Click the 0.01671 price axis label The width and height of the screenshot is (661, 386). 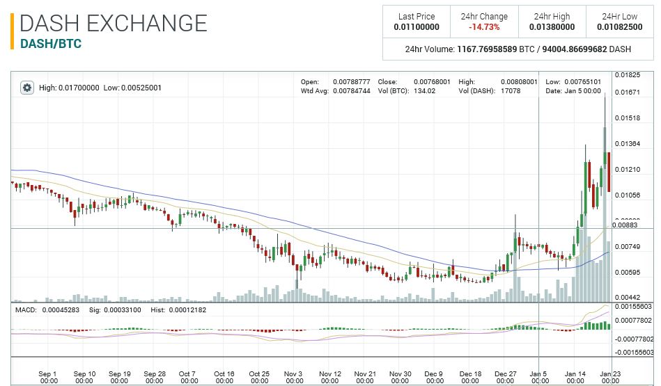point(628,93)
